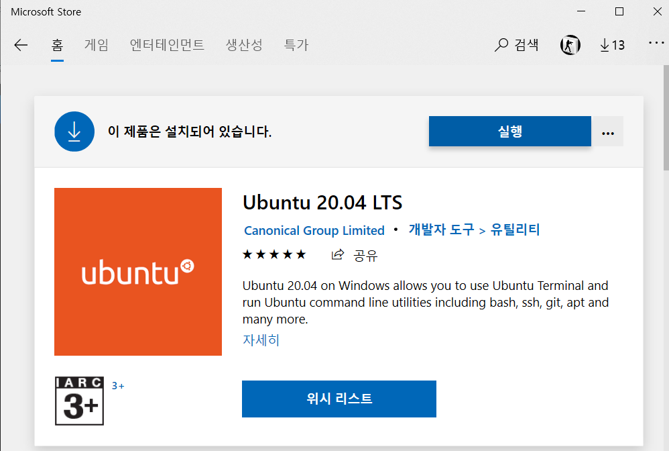Open the 특가 deals tab
The height and width of the screenshot is (451, 669).
pos(296,45)
